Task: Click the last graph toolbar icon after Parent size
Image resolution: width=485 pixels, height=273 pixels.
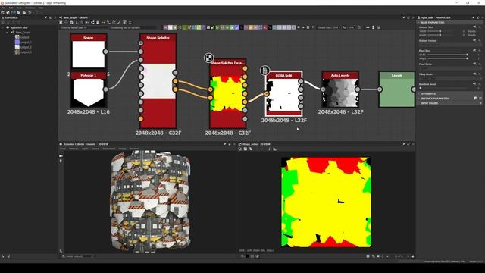Action: 379,27
